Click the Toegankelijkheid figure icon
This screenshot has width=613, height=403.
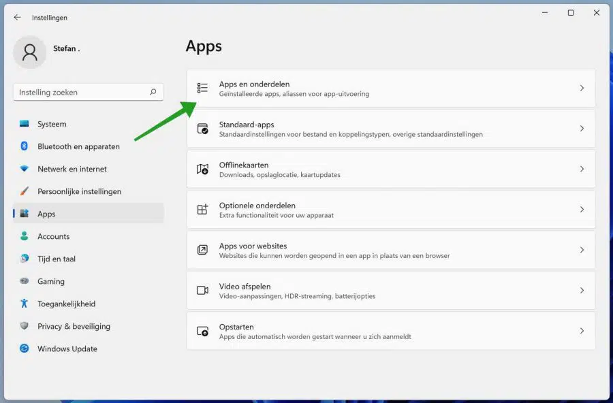(x=25, y=304)
